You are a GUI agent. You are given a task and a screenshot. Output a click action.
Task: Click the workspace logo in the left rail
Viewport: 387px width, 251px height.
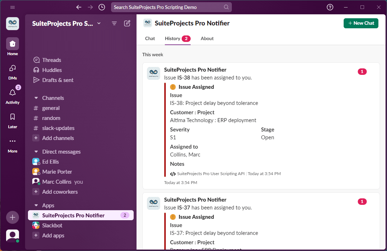tap(13, 24)
